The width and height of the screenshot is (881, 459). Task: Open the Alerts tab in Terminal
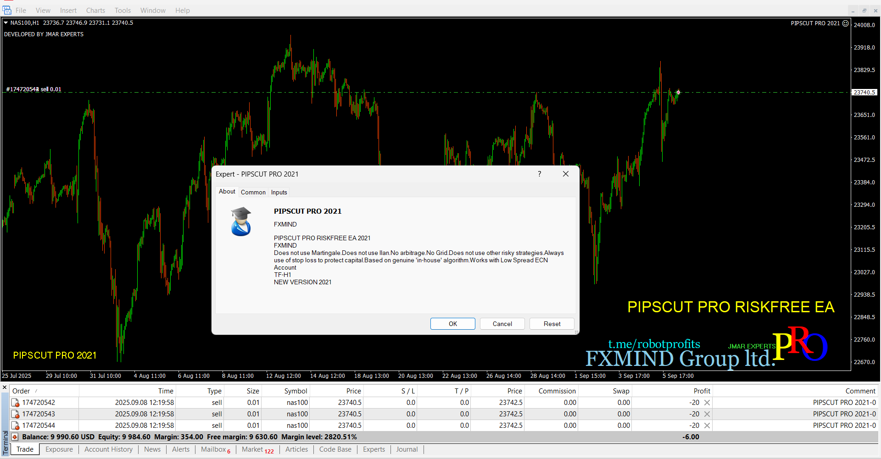(181, 449)
